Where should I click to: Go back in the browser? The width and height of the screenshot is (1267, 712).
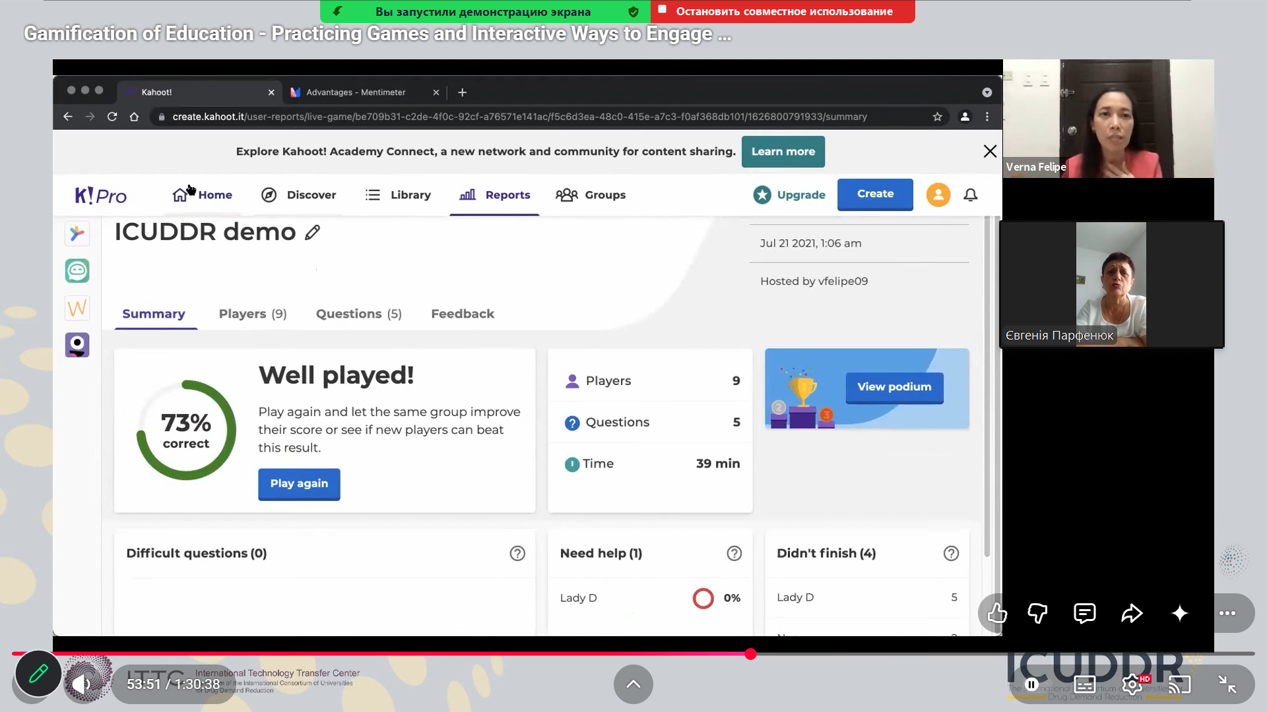(68, 117)
